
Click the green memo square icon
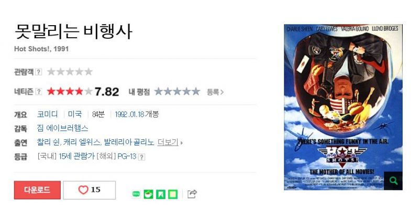[173, 194]
